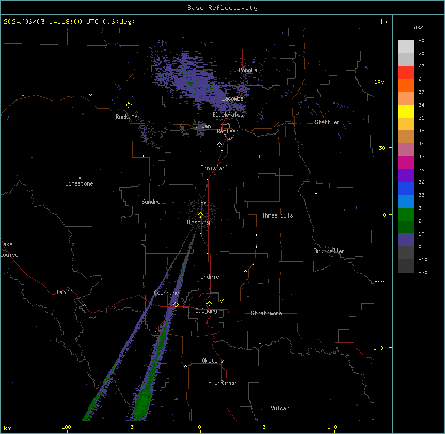Click the km label at the top right
This screenshot has height=434, width=445.
pos(384,22)
